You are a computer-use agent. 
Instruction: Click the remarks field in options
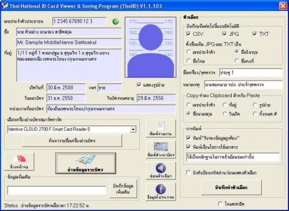(x=243, y=85)
